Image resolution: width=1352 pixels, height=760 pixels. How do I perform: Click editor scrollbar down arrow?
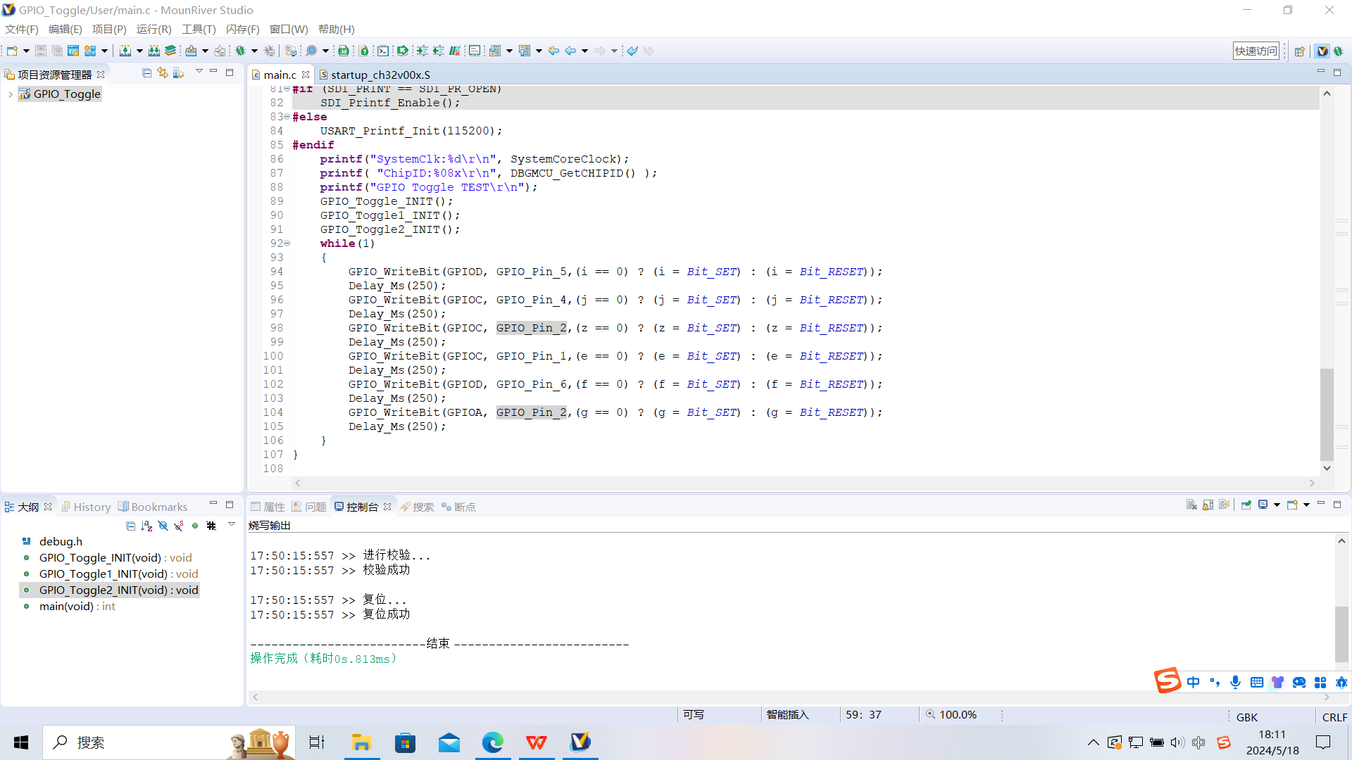click(x=1327, y=468)
